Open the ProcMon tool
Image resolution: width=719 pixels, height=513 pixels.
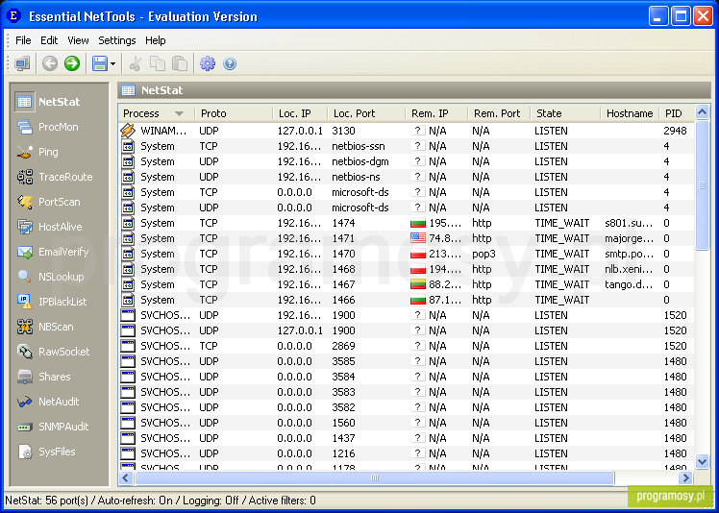click(48, 127)
